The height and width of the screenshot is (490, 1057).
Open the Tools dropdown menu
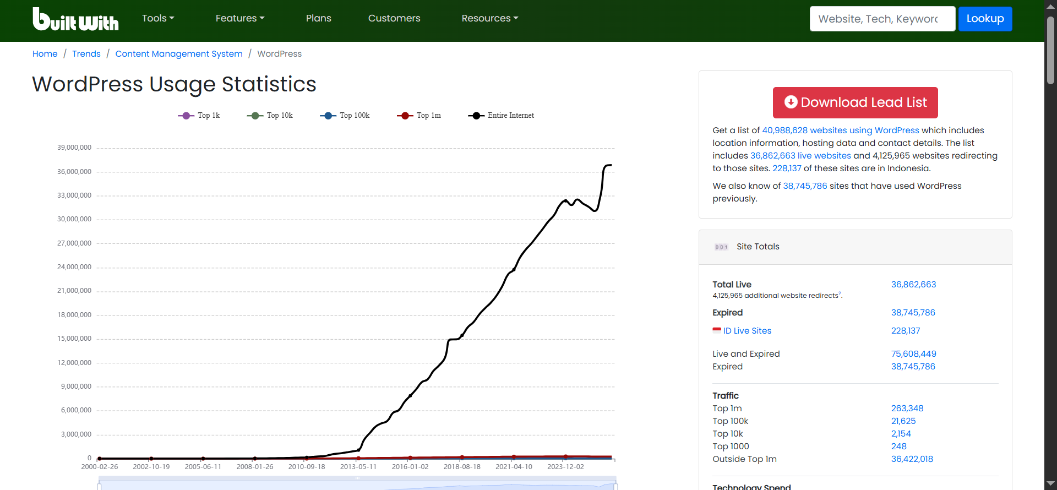pyautogui.click(x=158, y=18)
